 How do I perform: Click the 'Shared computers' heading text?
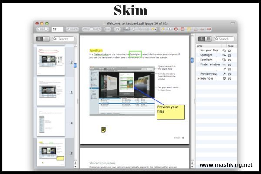[102, 163]
